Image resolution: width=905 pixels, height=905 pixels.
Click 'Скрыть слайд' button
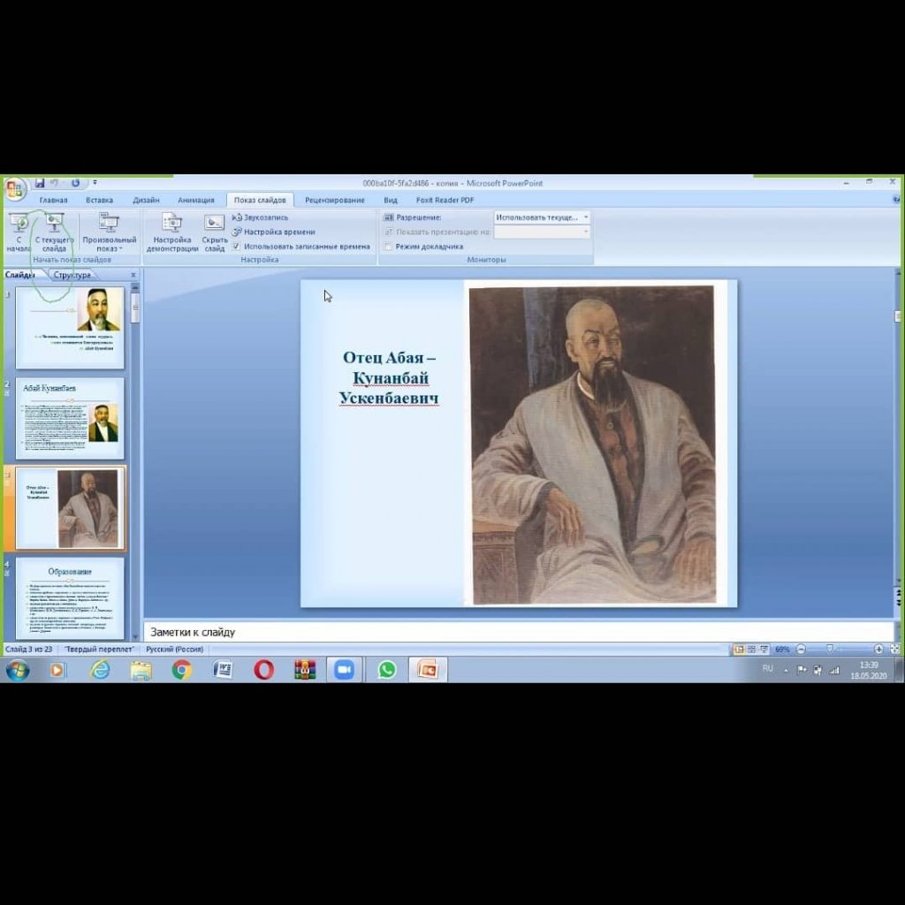tap(214, 232)
